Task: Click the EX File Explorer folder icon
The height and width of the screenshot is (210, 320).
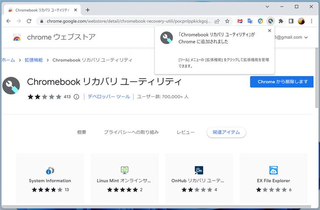Action: coord(273,170)
